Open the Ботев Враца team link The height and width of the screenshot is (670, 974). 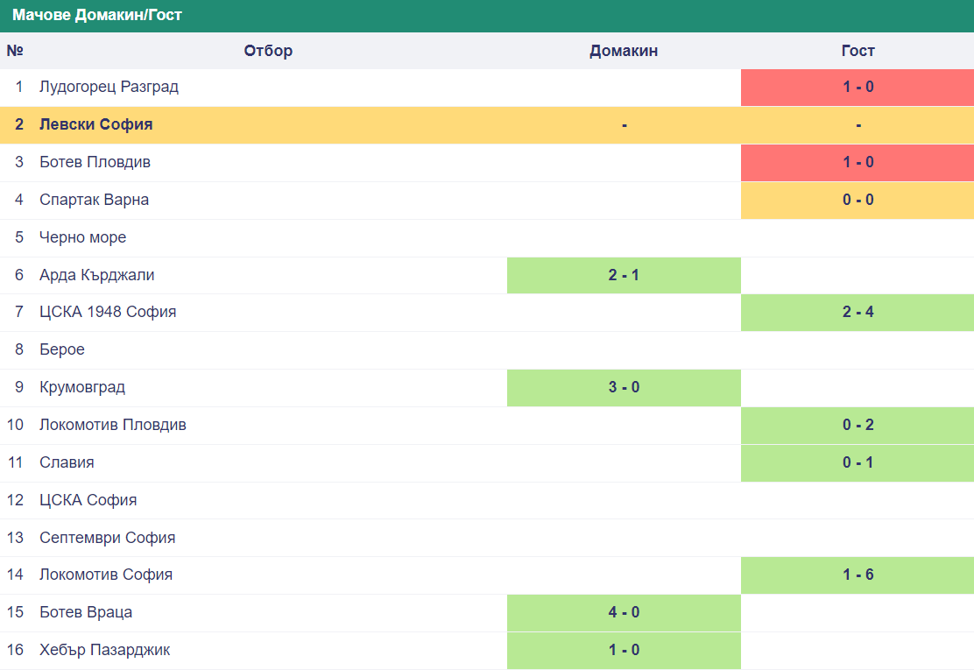pos(86,612)
